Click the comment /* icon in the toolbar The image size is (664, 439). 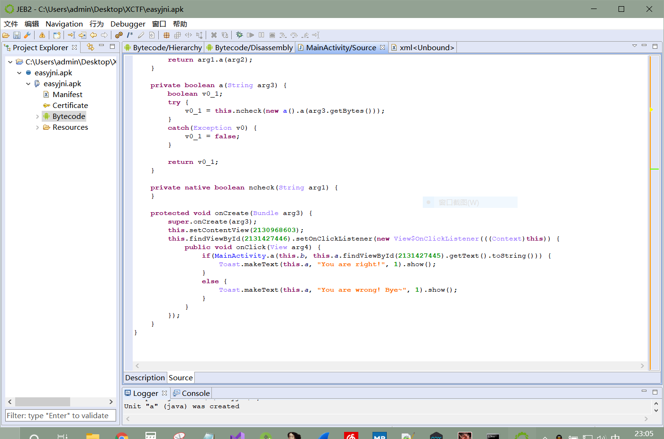129,35
